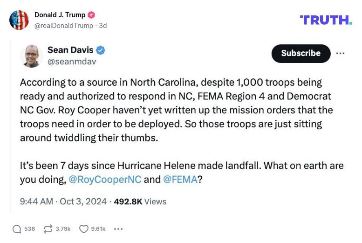Click Donald J. Trump verified badge
The width and height of the screenshot is (362, 243).
click(92, 15)
